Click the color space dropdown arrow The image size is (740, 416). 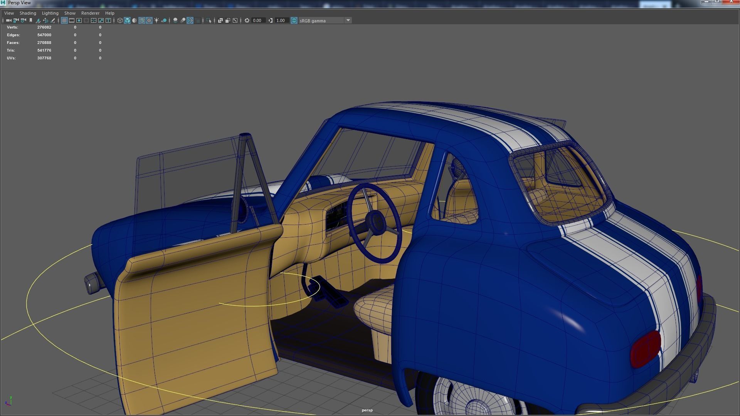(x=348, y=20)
